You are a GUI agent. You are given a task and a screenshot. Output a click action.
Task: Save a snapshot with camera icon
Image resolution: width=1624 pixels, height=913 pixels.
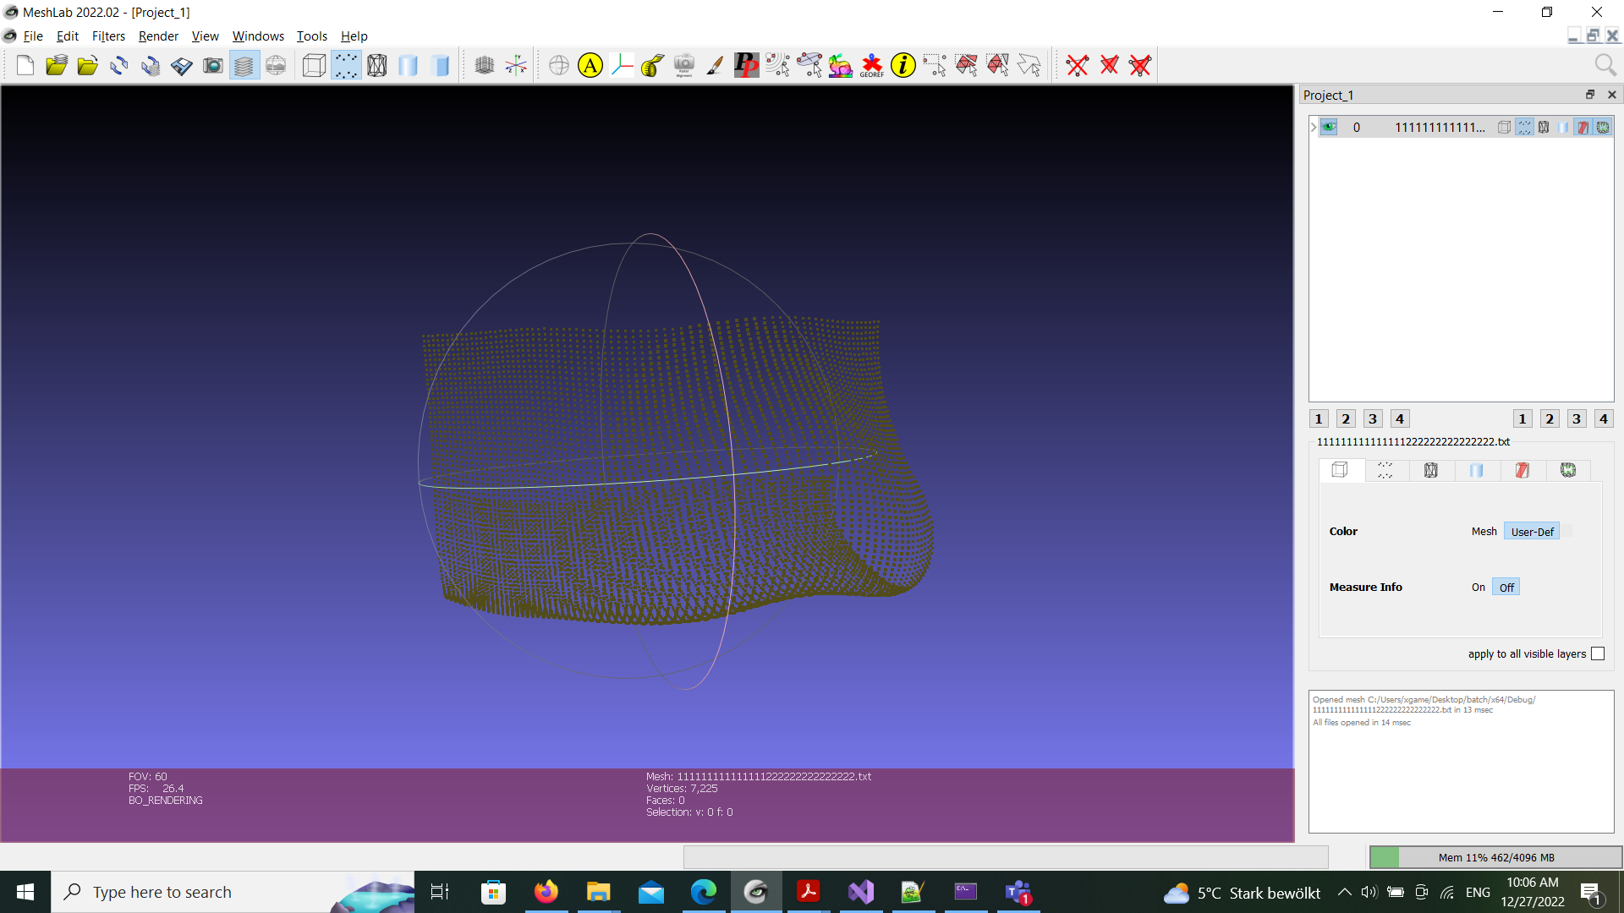213,65
